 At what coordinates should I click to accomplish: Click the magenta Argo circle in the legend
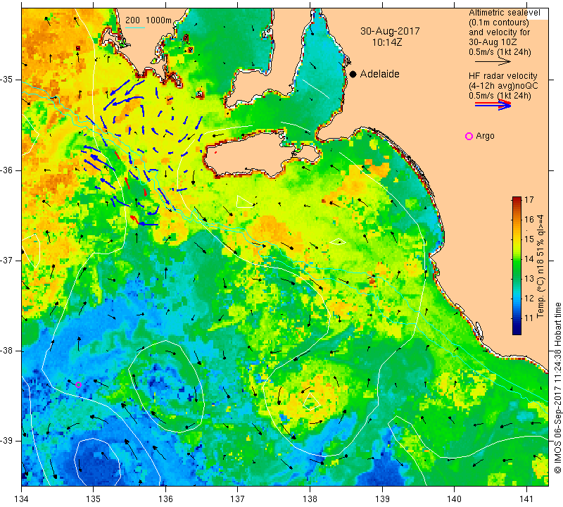pyautogui.click(x=469, y=136)
